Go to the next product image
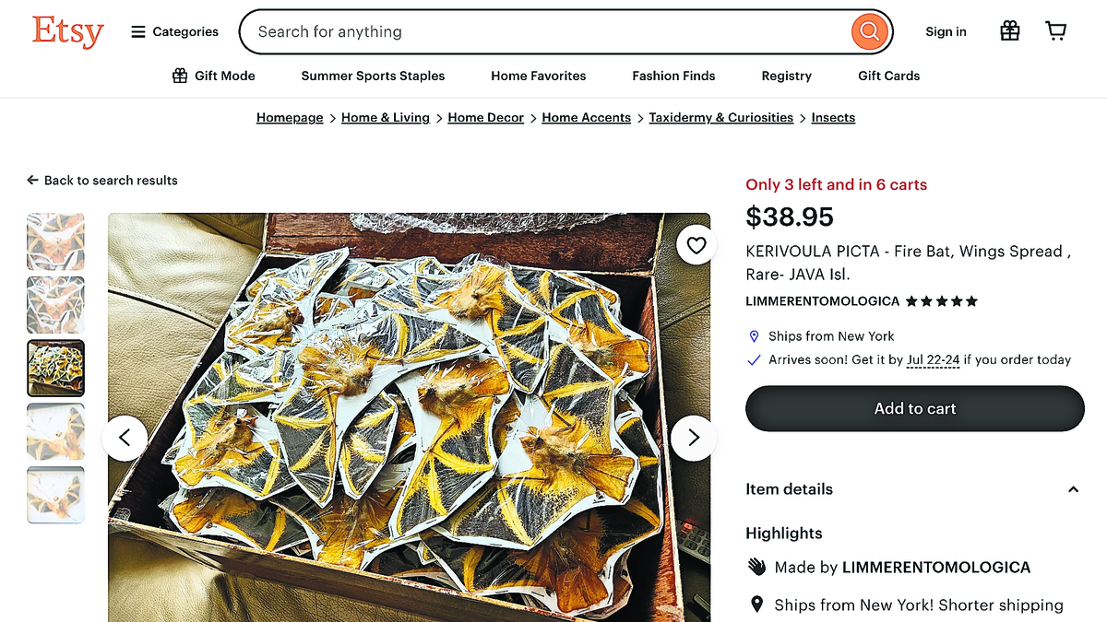The width and height of the screenshot is (1107, 622). (694, 438)
